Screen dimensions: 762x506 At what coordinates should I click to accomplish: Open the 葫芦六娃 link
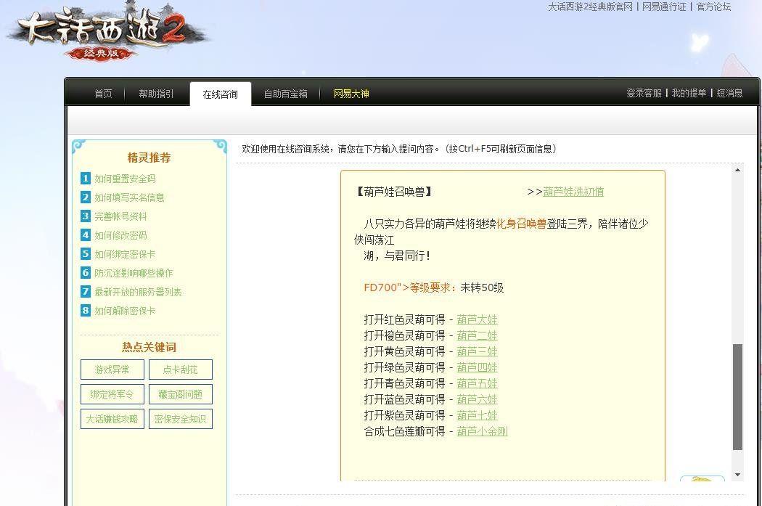click(x=478, y=399)
